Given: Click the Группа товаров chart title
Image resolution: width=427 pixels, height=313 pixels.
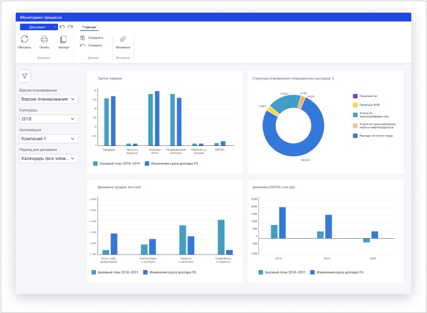Looking at the screenshot, I should click(x=110, y=78).
